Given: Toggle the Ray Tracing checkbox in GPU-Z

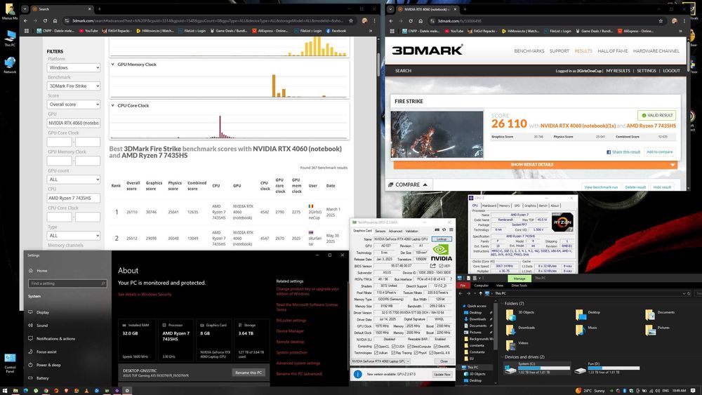Looking at the screenshot, I should (393, 353).
